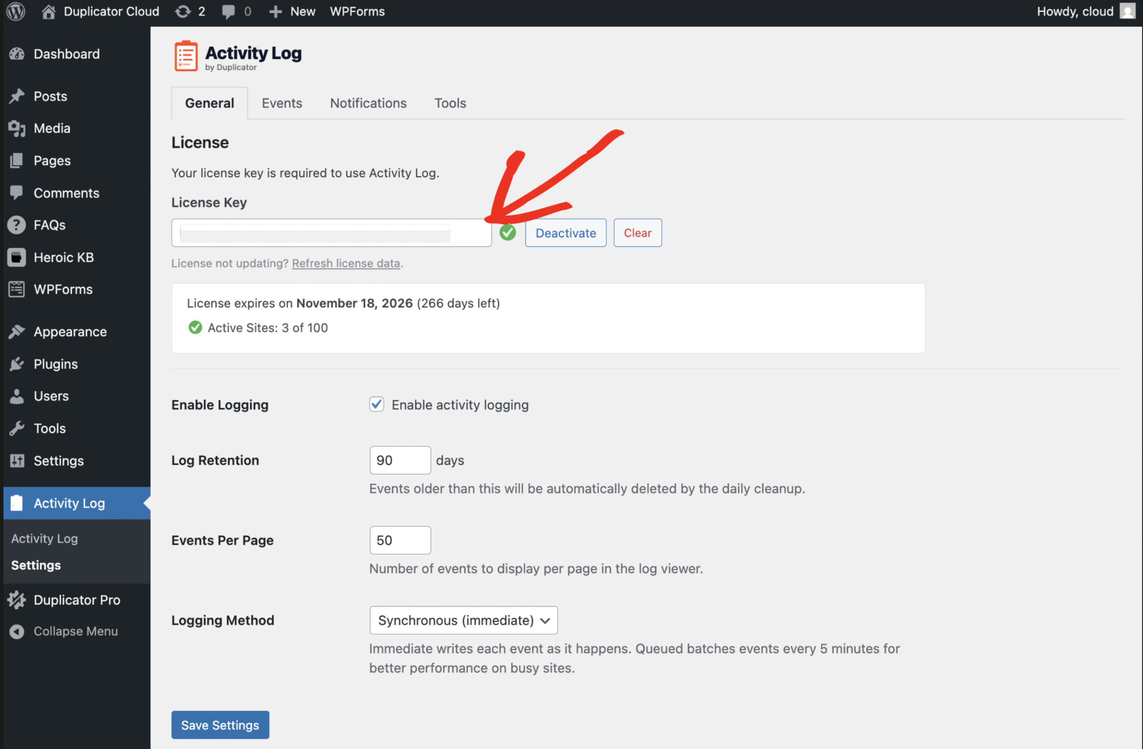This screenshot has height=749, width=1143.
Task: Open Dashboard from the sidebar
Action: click(x=66, y=54)
